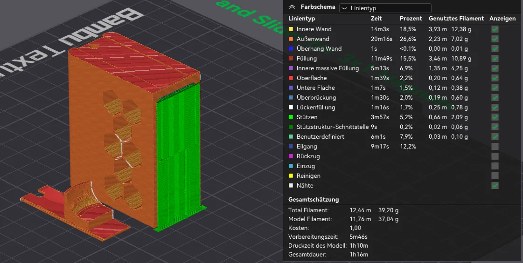Click the red Oberfläche color swatch
This screenshot has height=263, width=523.
tap(291, 78)
